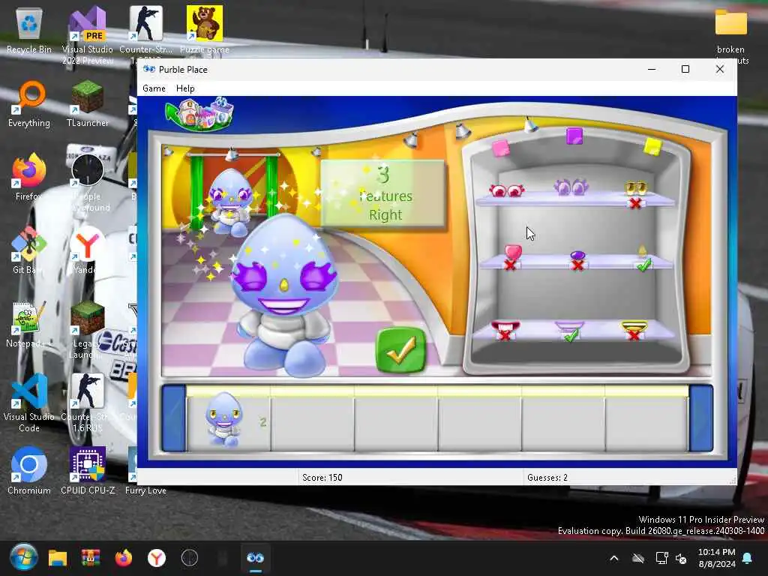This screenshot has width=768, height=576.
Task: Launch Yandex browser from the taskbar
Action: tap(157, 558)
